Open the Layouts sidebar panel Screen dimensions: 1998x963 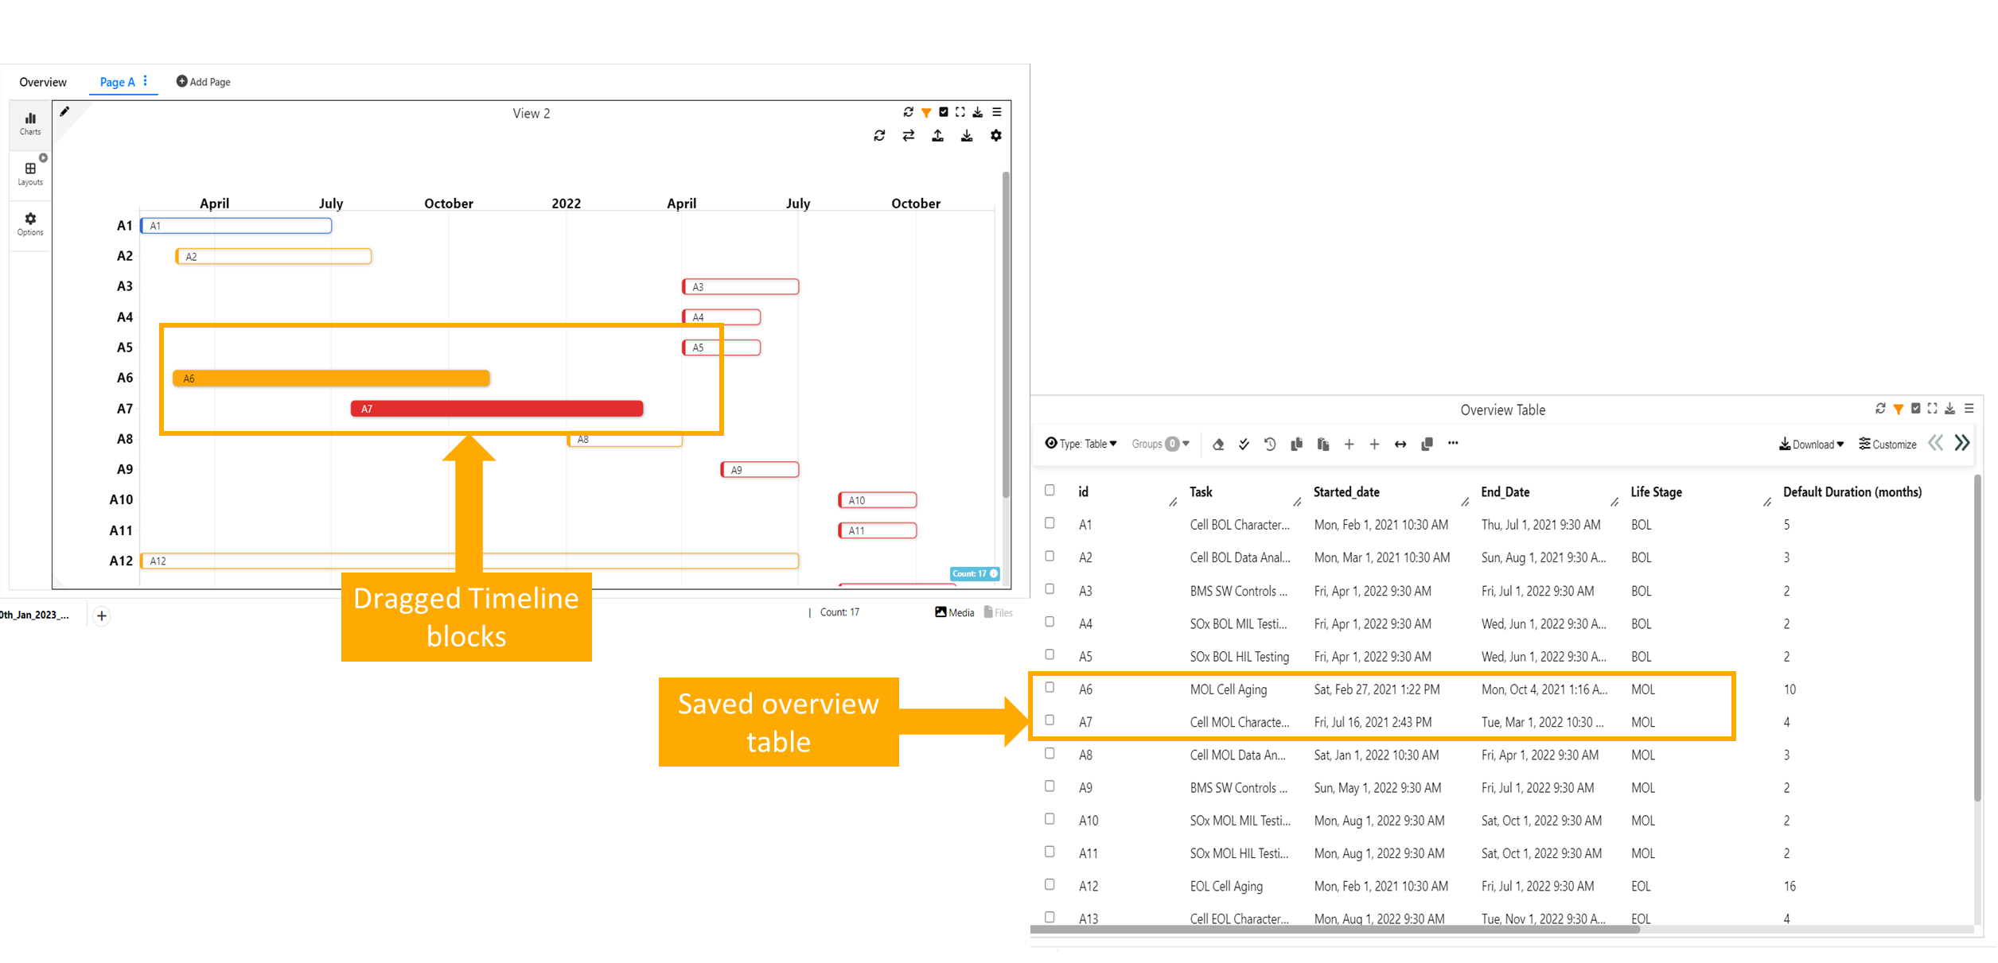coord(30,173)
